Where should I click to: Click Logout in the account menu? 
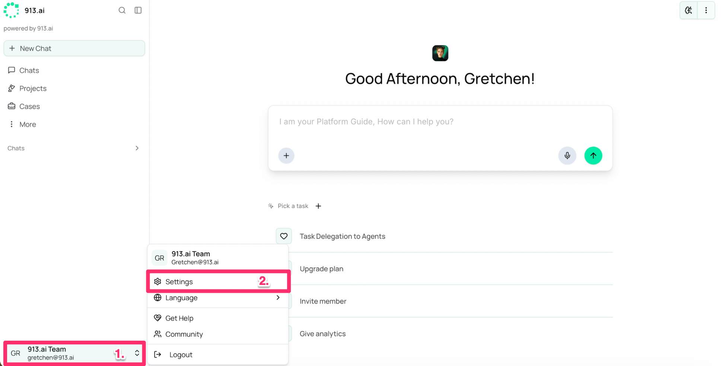click(218, 354)
